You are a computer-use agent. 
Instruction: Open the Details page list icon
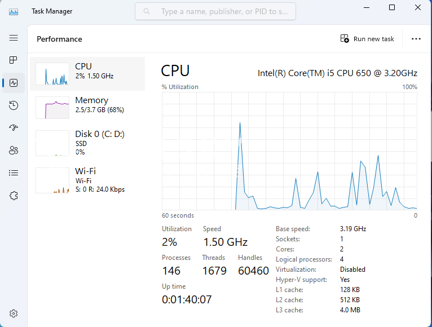click(x=14, y=173)
